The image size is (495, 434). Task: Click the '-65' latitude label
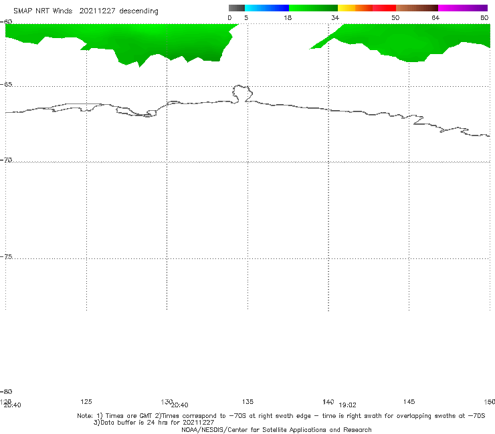tap(6, 85)
